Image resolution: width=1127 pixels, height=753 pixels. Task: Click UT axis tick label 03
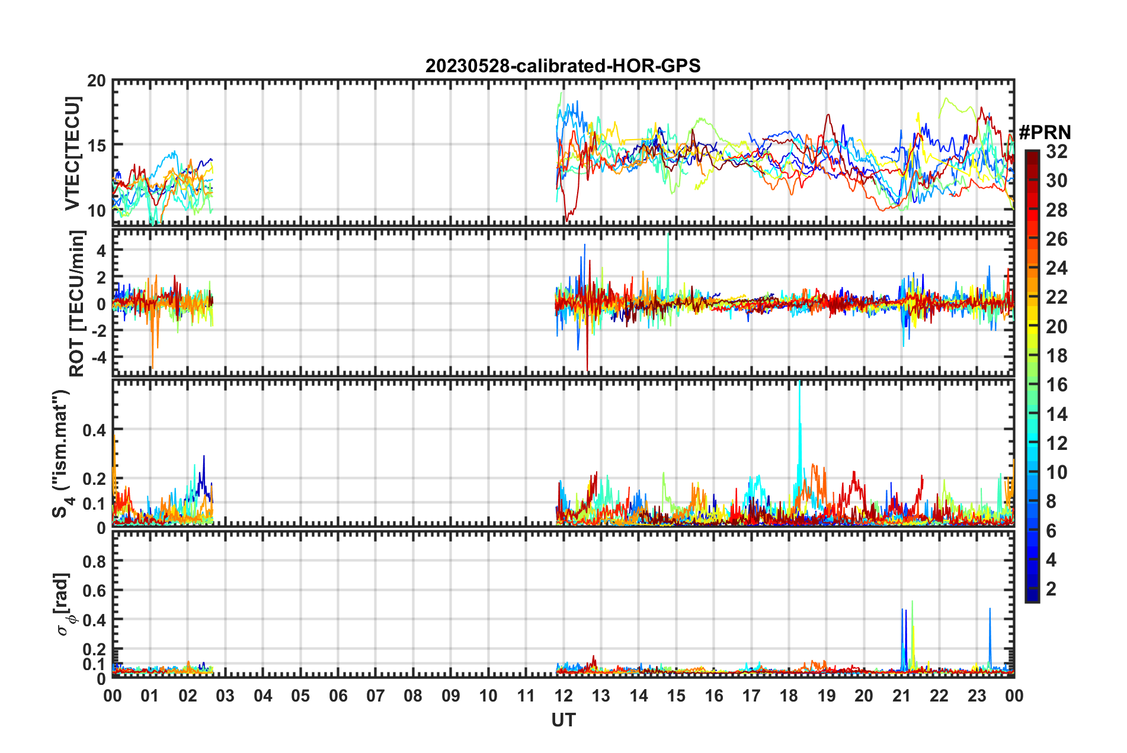[x=225, y=696]
